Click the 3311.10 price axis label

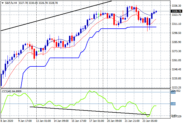click(176, 24)
